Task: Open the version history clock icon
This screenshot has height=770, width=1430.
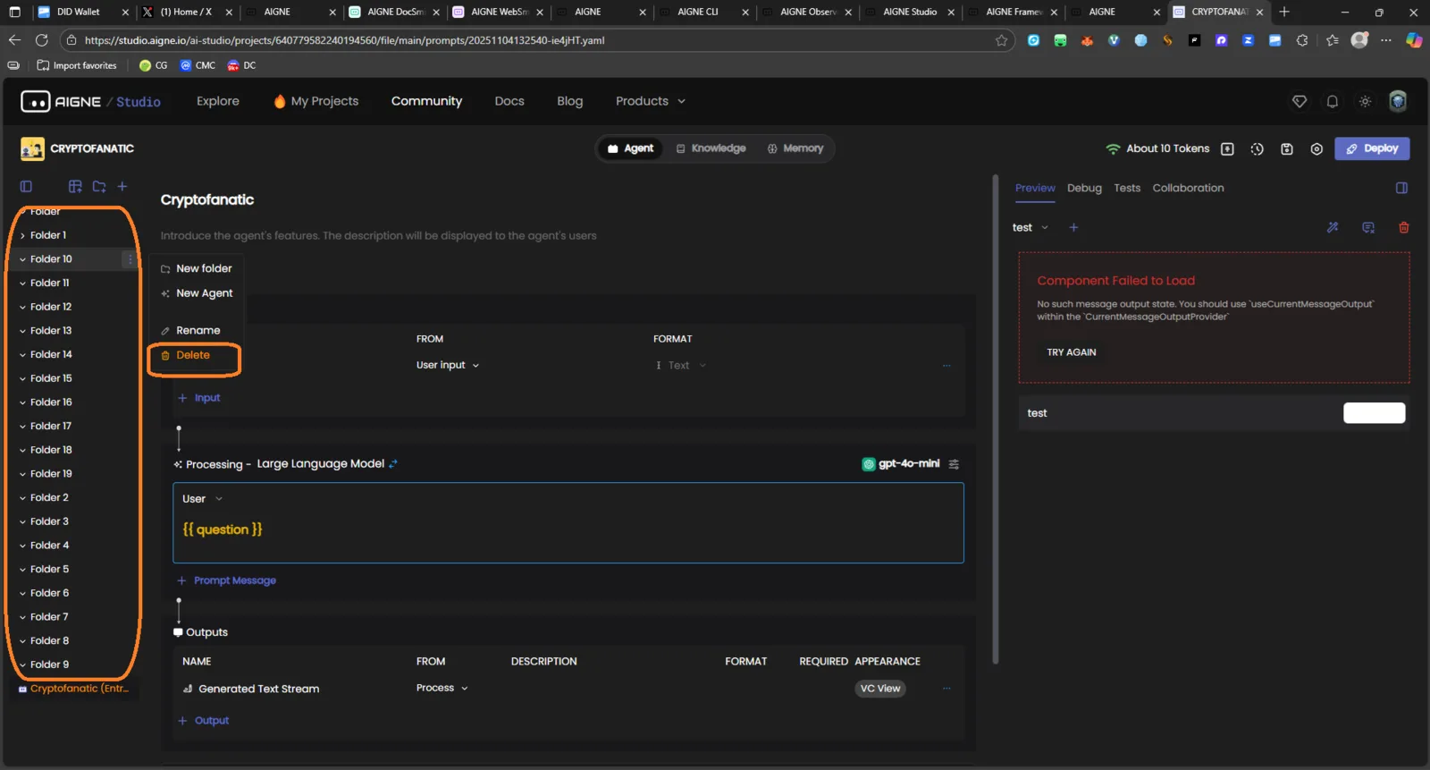Action: (x=1257, y=149)
